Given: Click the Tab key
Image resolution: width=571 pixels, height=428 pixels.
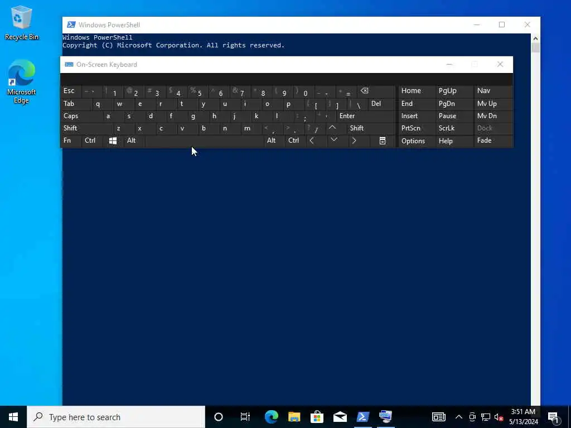Looking at the screenshot, I should pyautogui.click(x=76, y=104).
